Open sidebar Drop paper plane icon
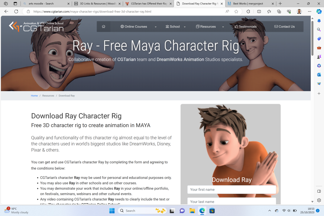Viewport: 324px width, 216px height. pyautogui.click(x=319, y=83)
